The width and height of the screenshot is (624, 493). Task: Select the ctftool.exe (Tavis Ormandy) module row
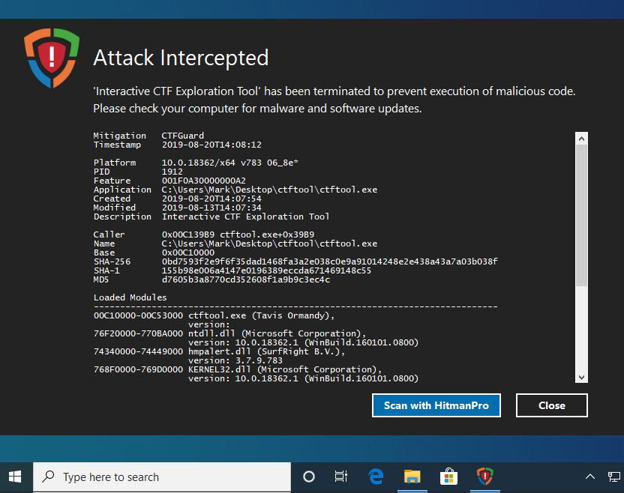(x=214, y=315)
